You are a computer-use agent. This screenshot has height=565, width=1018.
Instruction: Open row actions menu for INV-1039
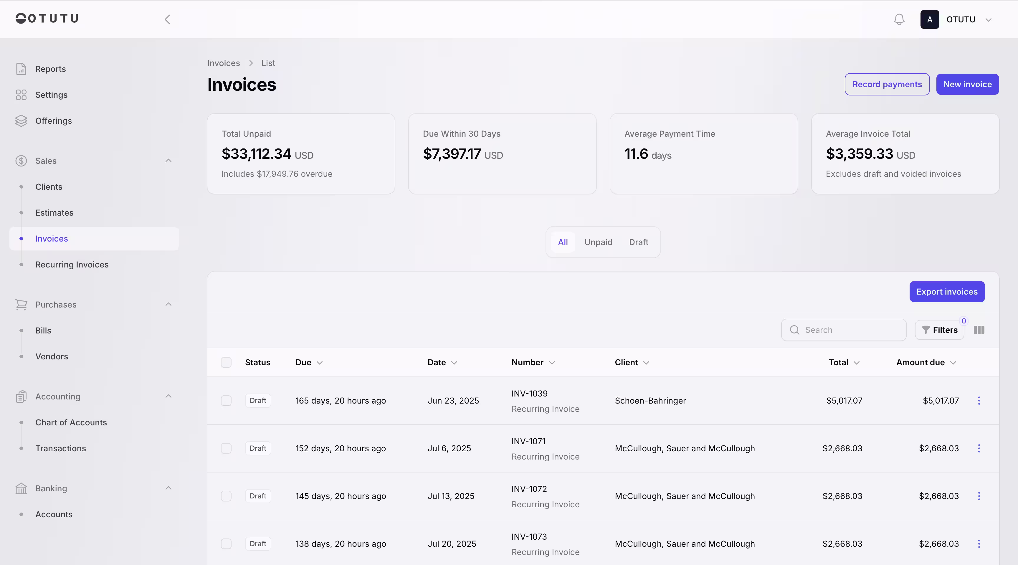pos(979,401)
